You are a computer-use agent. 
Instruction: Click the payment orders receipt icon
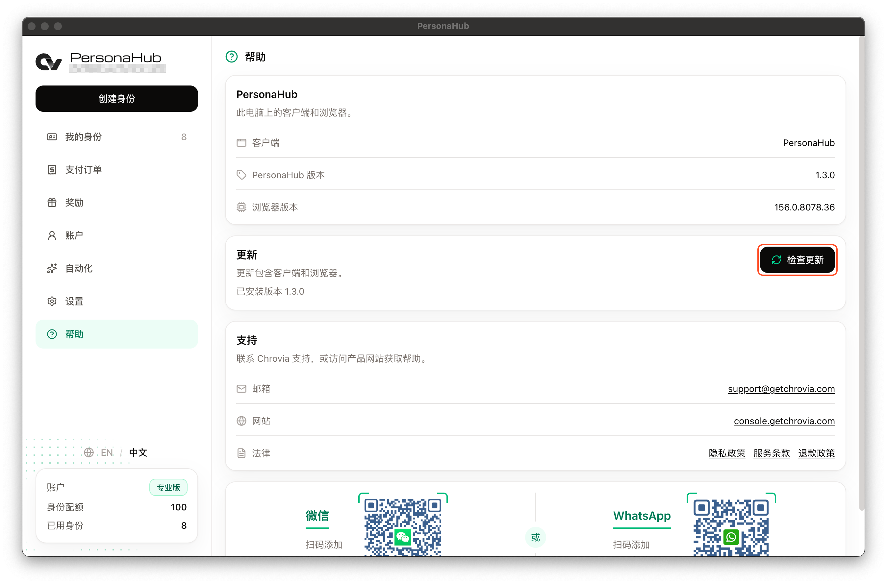(52, 170)
